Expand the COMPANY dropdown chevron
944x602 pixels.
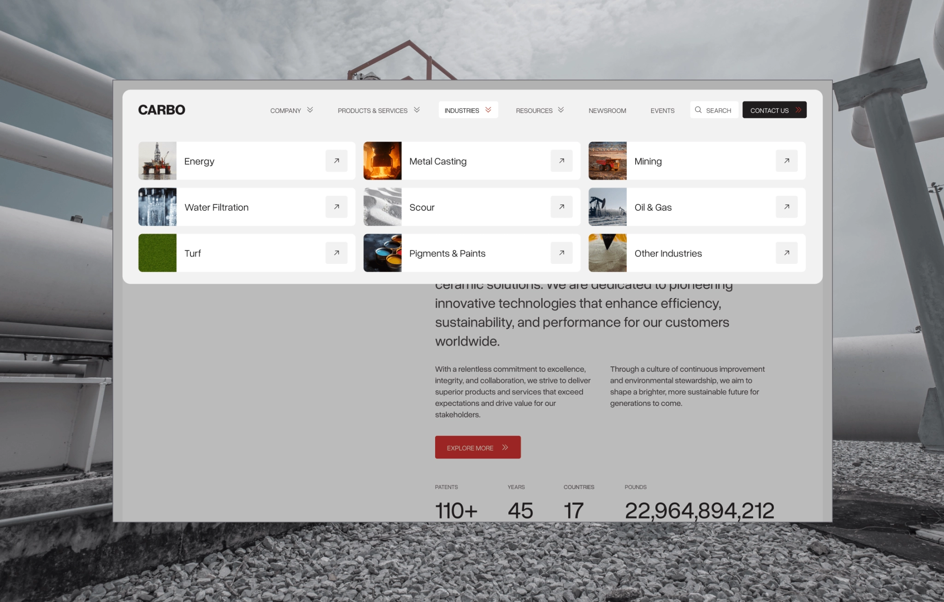click(310, 110)
